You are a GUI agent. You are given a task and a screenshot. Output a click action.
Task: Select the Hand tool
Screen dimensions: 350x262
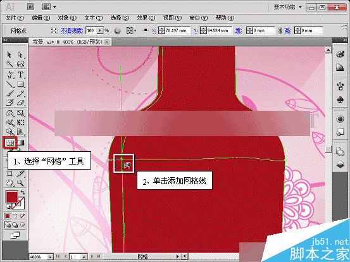9,183
